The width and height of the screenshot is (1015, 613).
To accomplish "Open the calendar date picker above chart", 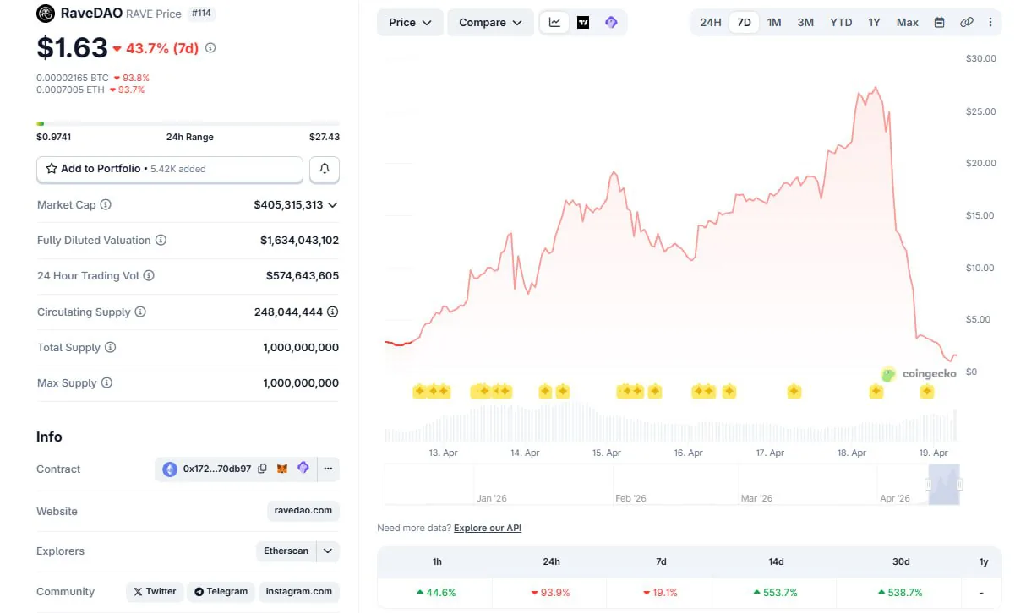I will pos(939,22).
